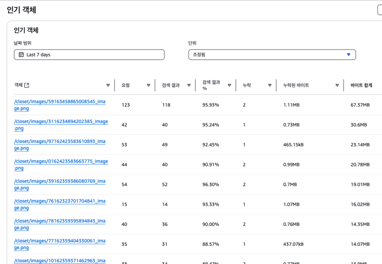The height and width of the screenshot is (264, 382).
Task: Click the 10162359371462963 object link
Action: point(60,261)
